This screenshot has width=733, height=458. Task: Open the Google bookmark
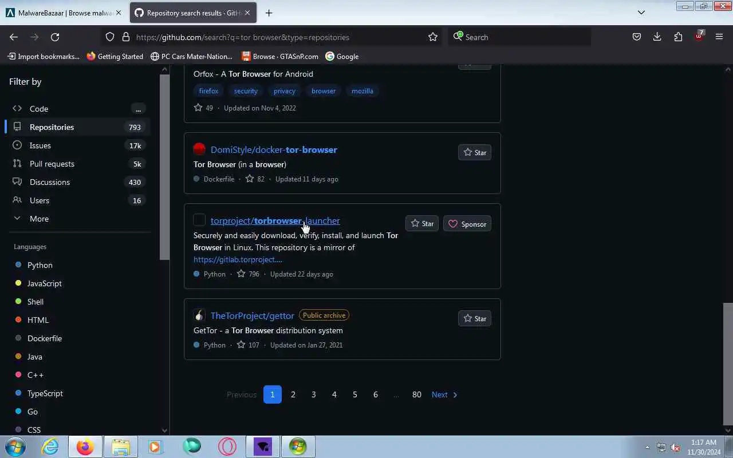pos(342,56)
